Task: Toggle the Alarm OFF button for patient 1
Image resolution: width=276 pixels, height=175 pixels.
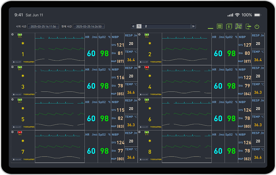Action: pos(17,62)
